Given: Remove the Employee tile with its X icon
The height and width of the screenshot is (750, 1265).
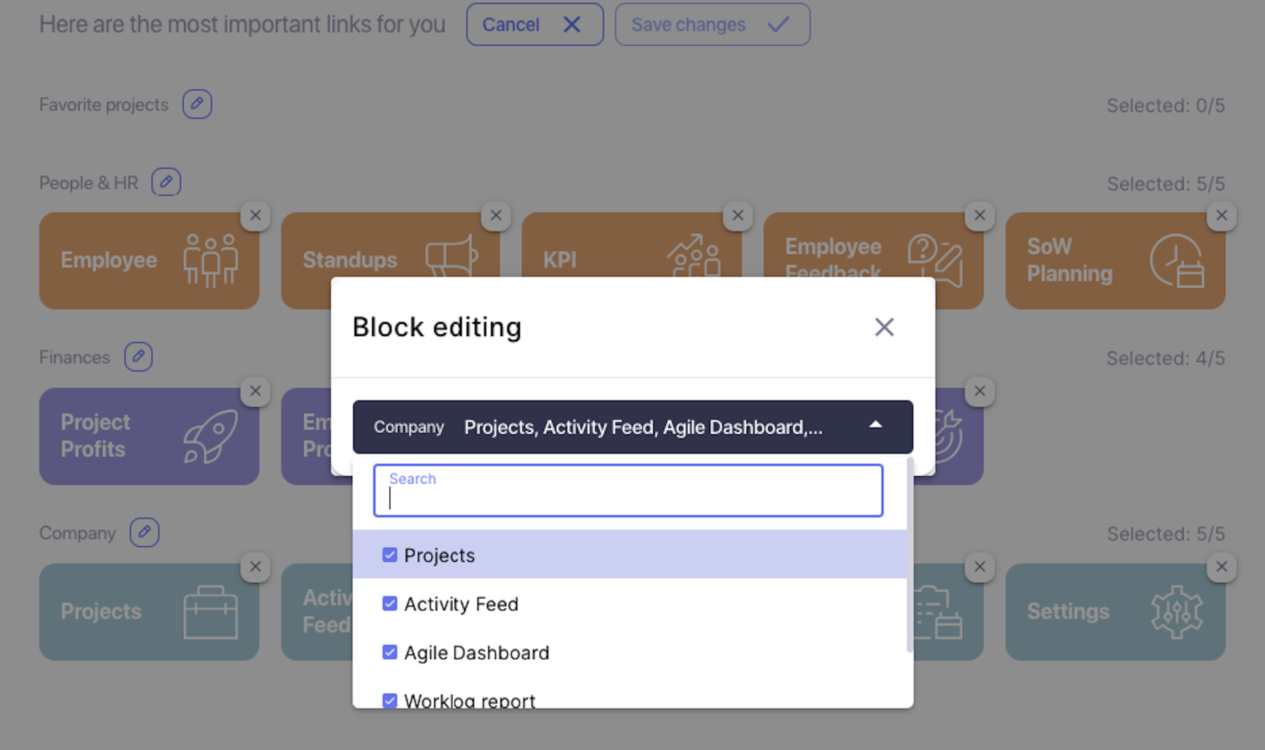Looking at the screenshot, I should pos(255,216).
